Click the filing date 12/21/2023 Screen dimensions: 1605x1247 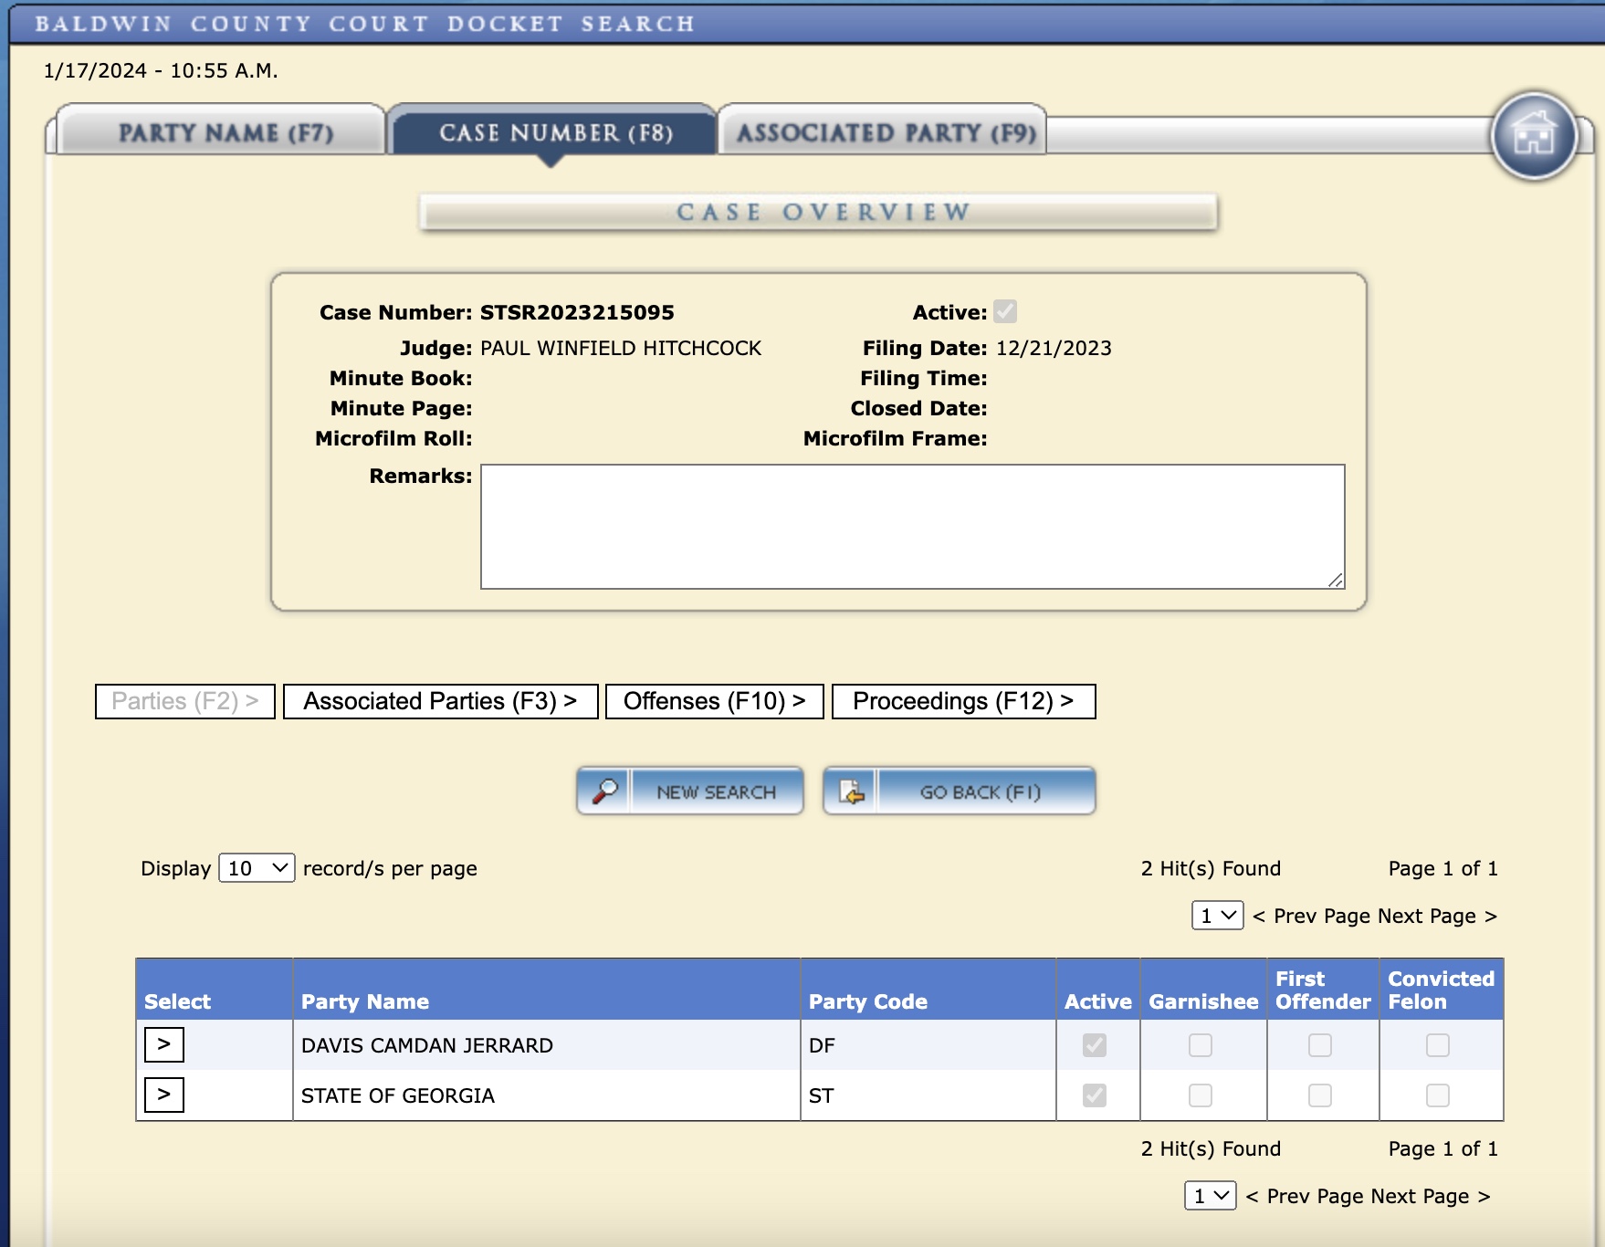1054,348
